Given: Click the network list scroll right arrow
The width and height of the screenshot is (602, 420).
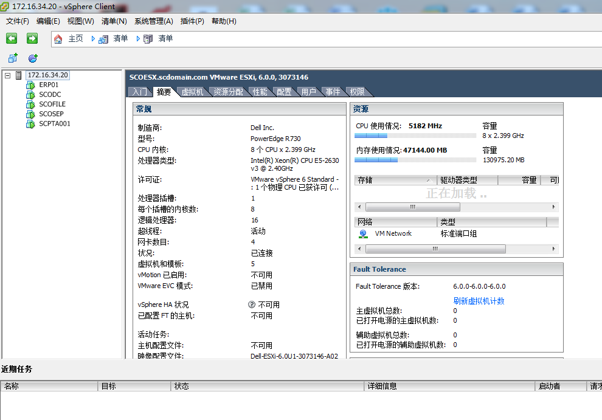Looking at the screenshot, I should pos(553,249).
